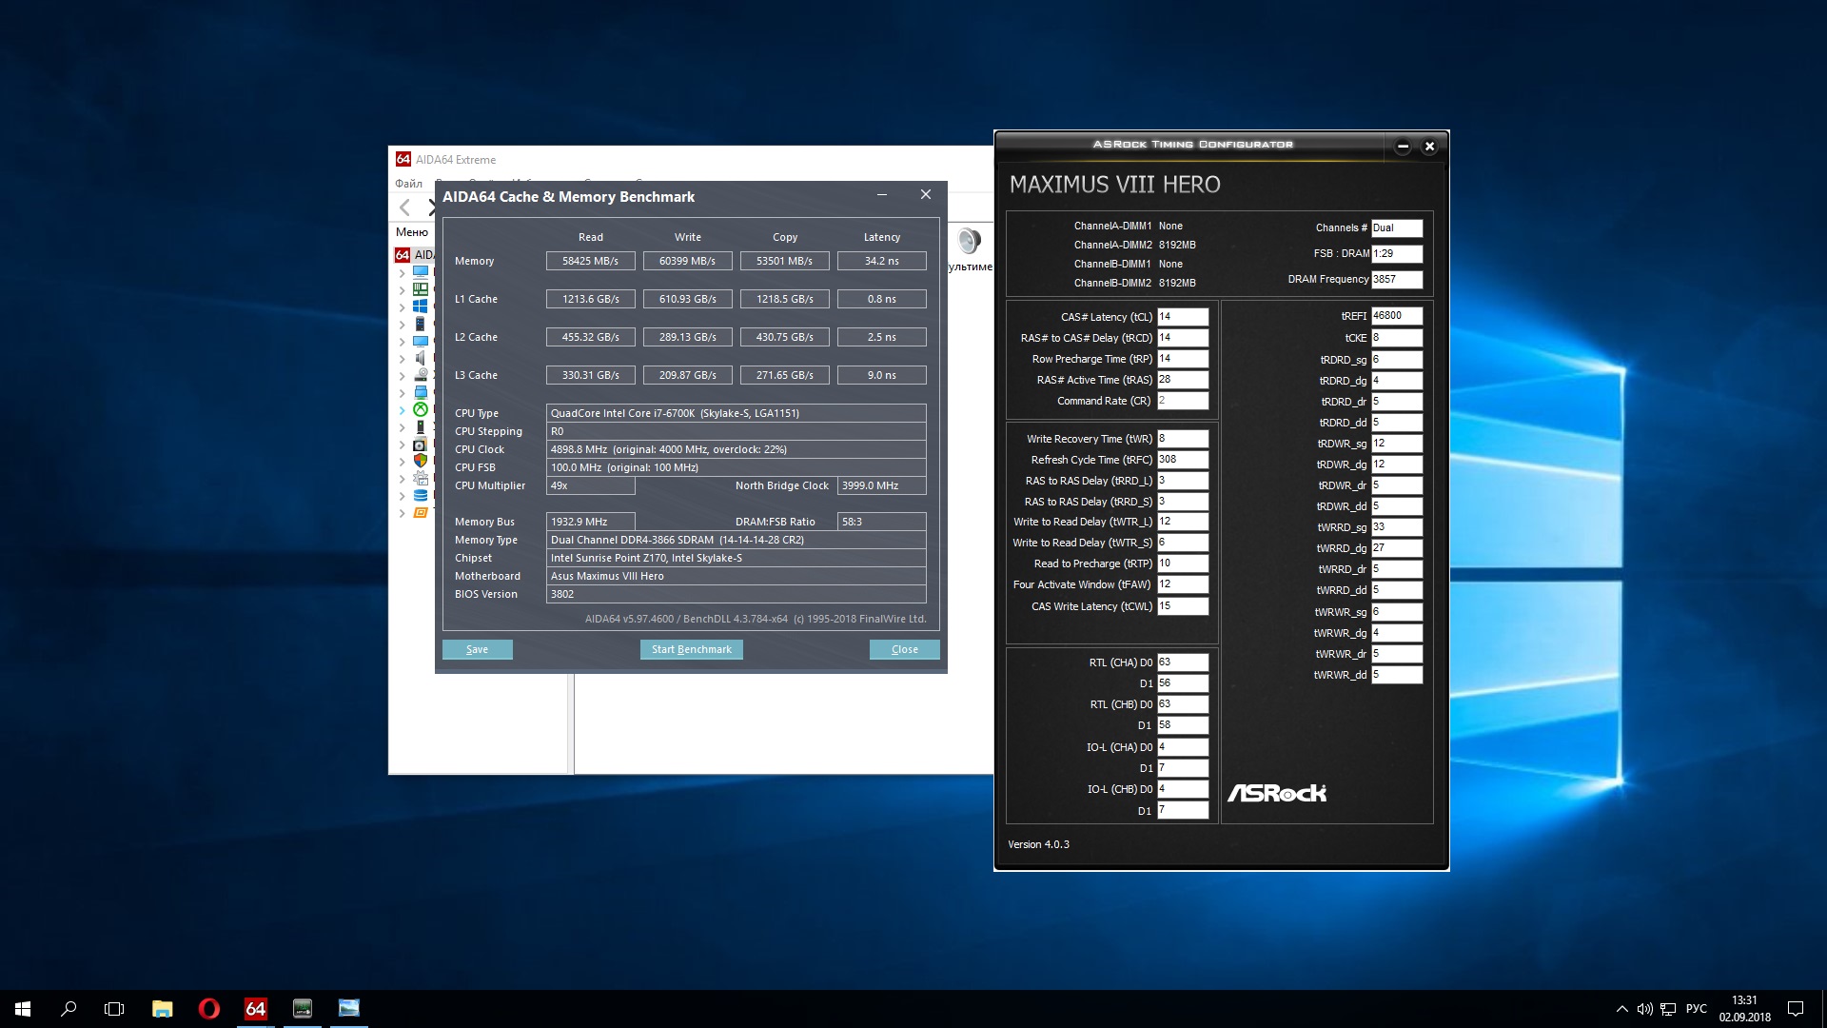Open the Файл menu in AIDA64
The image size is (1827, 1028).
408,183
